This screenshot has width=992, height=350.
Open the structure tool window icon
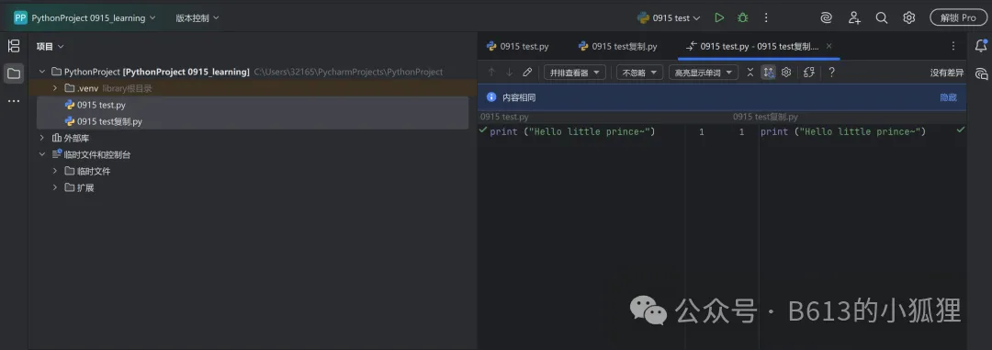13,46
